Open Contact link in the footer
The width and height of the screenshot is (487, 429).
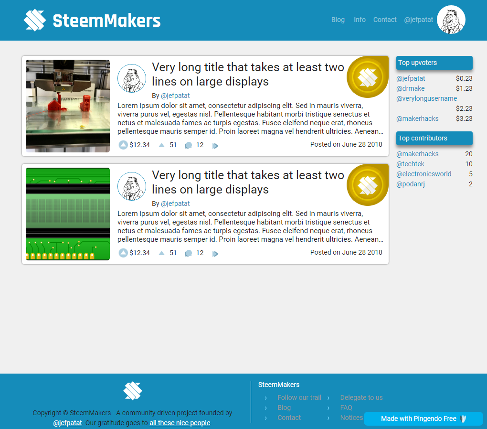(x=289, y=418)
